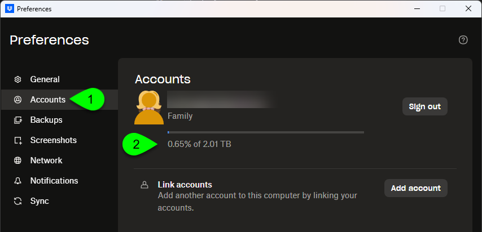Click the storage usage progress bar
Image resolution: width=482 pixels, height=232 pixels.
[x=265, y=132]
